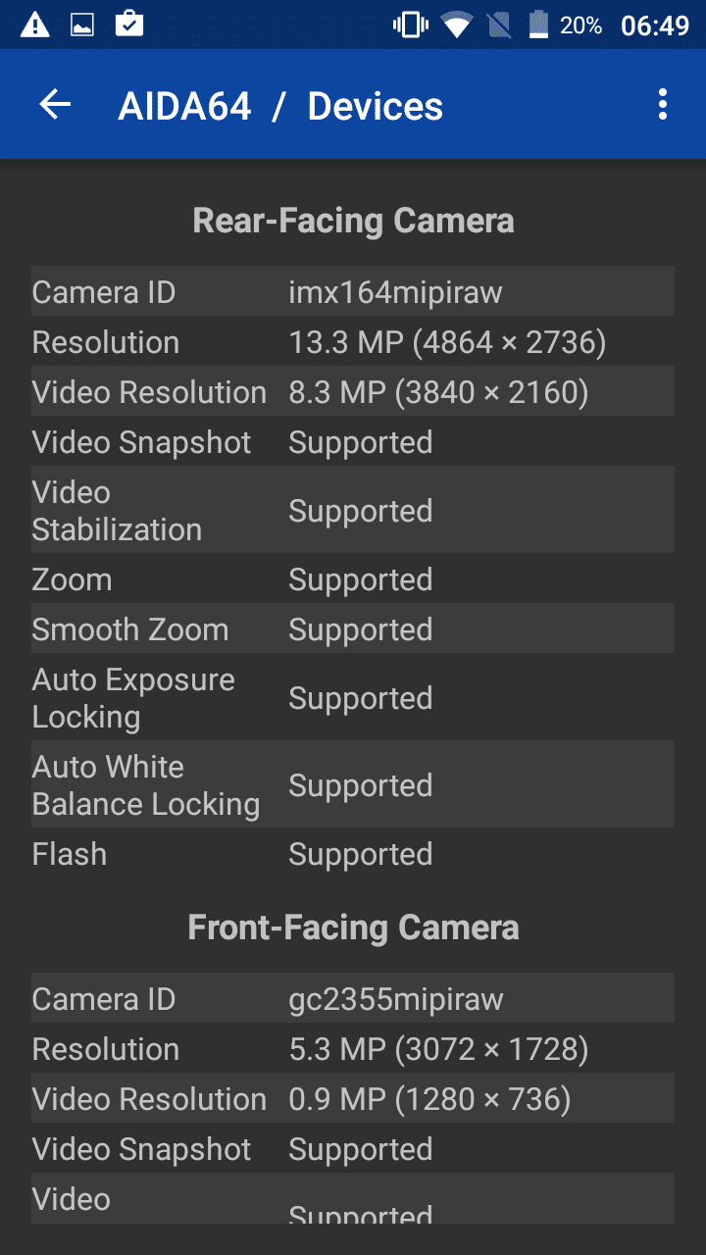Select the rear Camera ID imx164mipiraw row
706x1255 pixels.
pyautogui.click(x=353, y=291)
